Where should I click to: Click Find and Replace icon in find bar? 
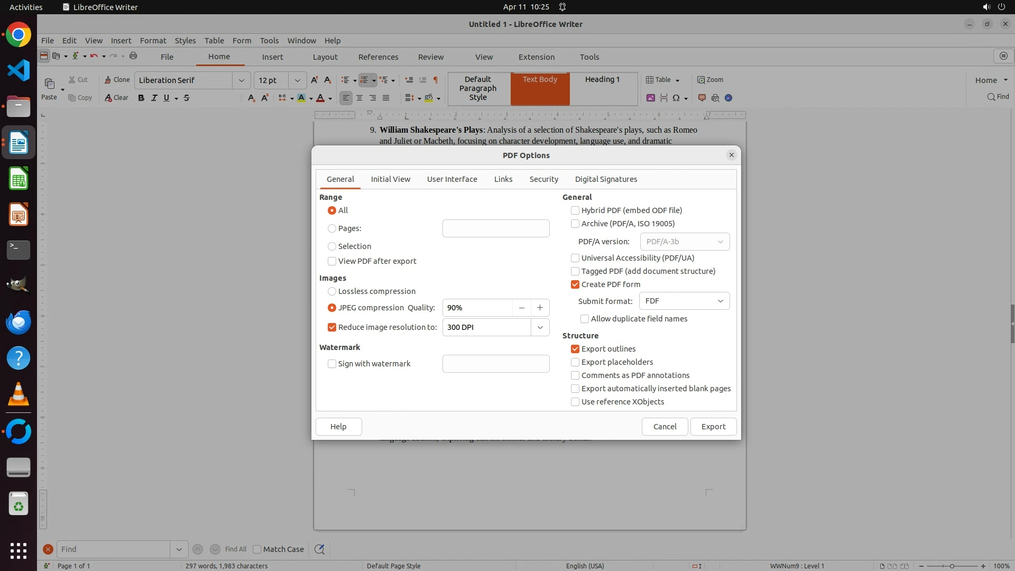coord(319,549)
